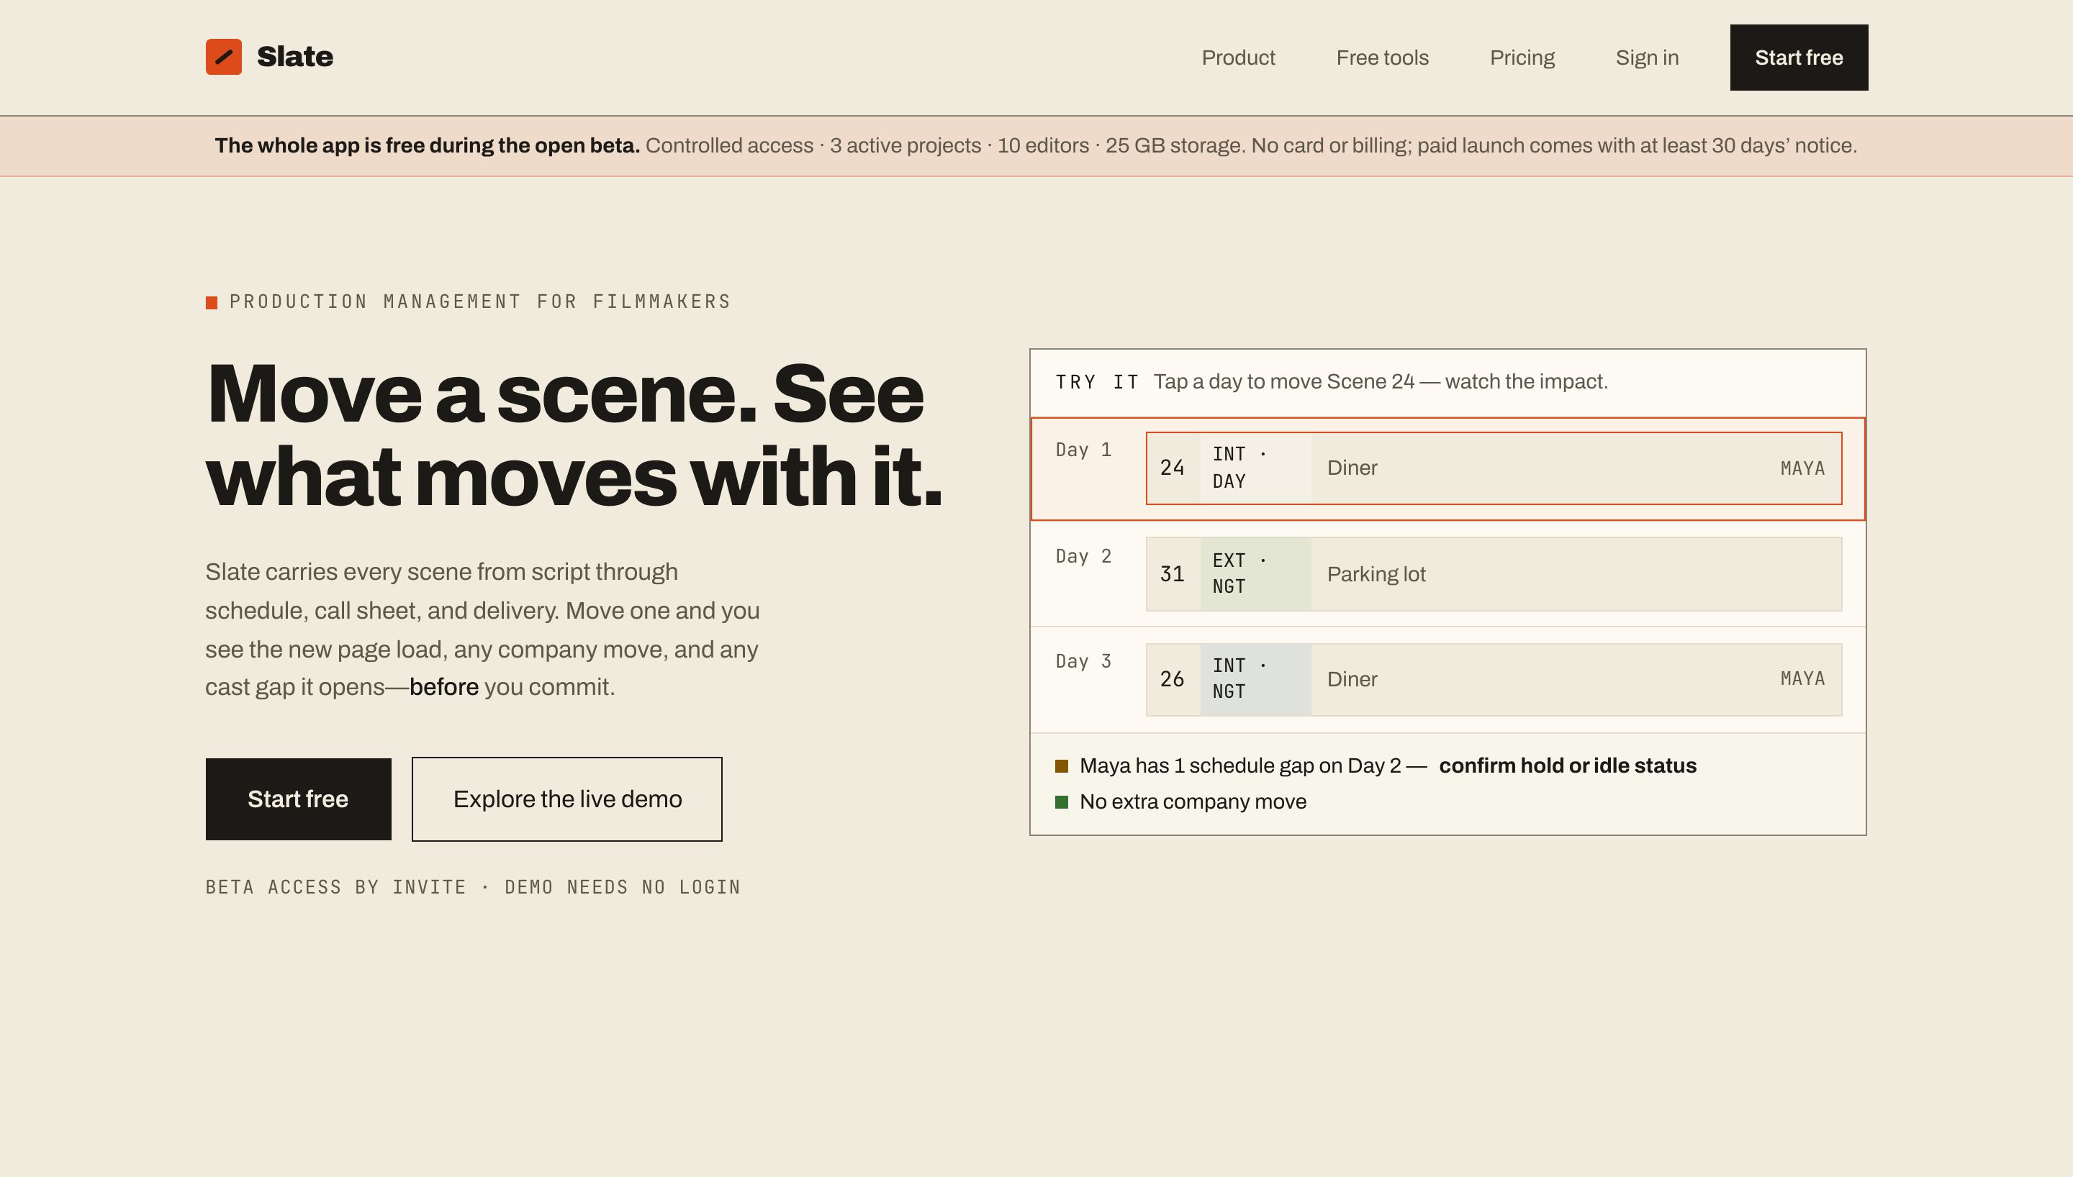Click green square beside company move note
This screenshot has height=1177, width=2073.
click(1062, 802)
